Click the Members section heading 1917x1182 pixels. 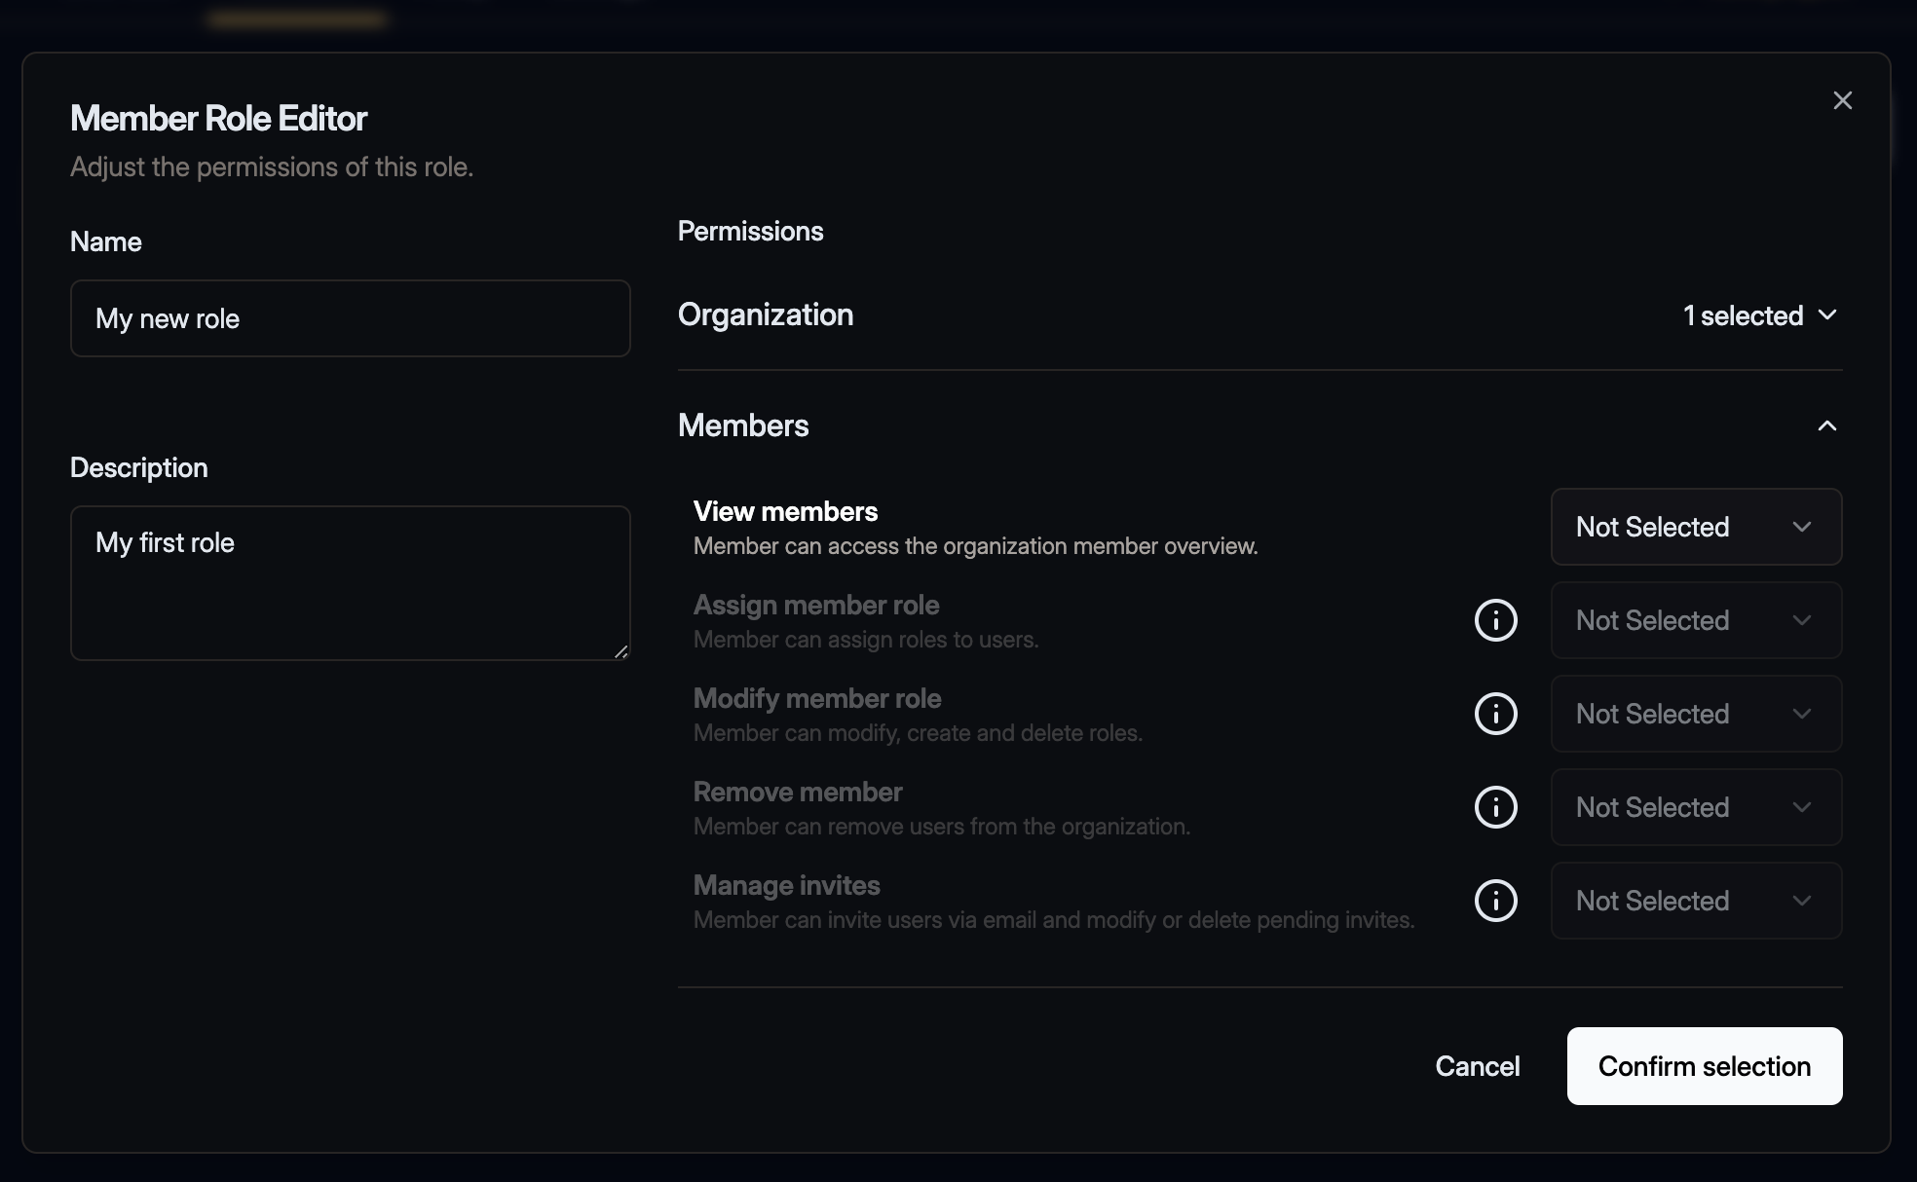pyautogui.click(x=743, y=425)
